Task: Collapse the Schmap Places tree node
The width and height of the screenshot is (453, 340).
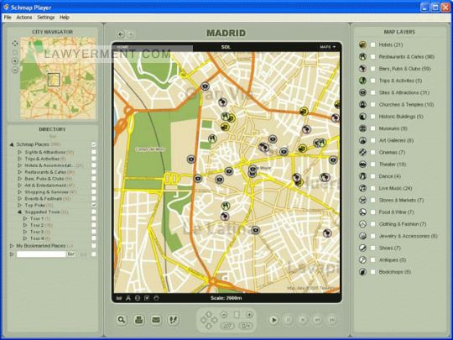Action: (12, 144)
